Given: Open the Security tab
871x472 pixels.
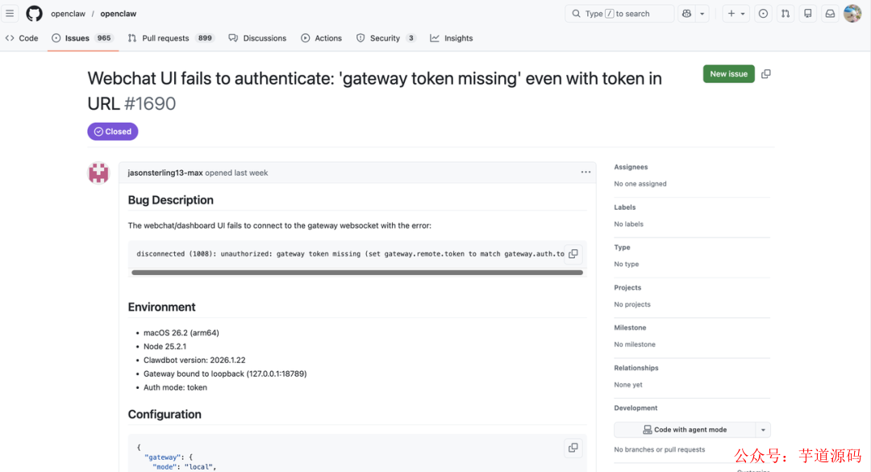Looking at the screenshot, I should (384, 37).
